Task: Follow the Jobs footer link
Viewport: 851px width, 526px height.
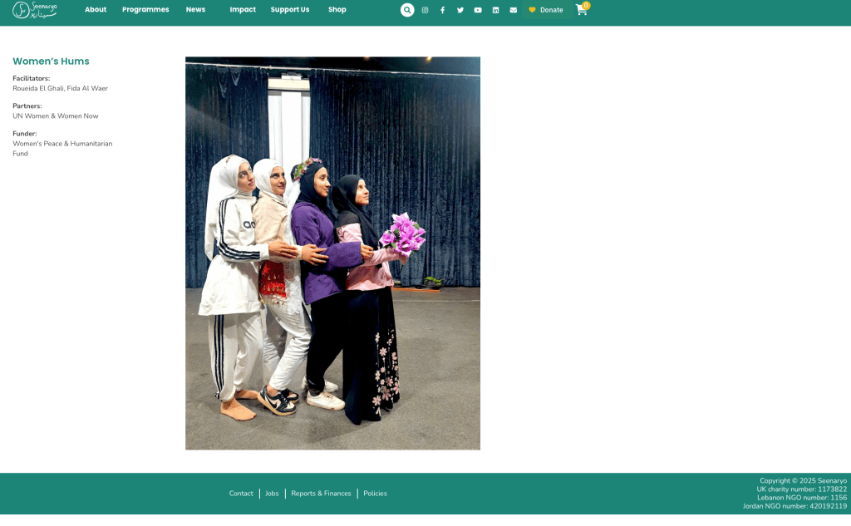Action: click(x=272, y=494)
